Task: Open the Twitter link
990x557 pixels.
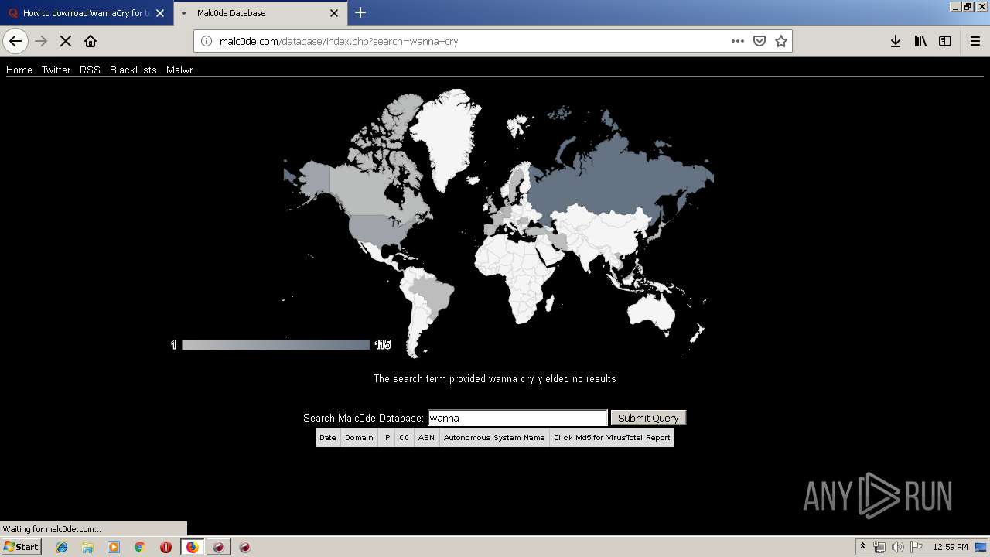Action: pyautogui.click(x=56, y=70)
